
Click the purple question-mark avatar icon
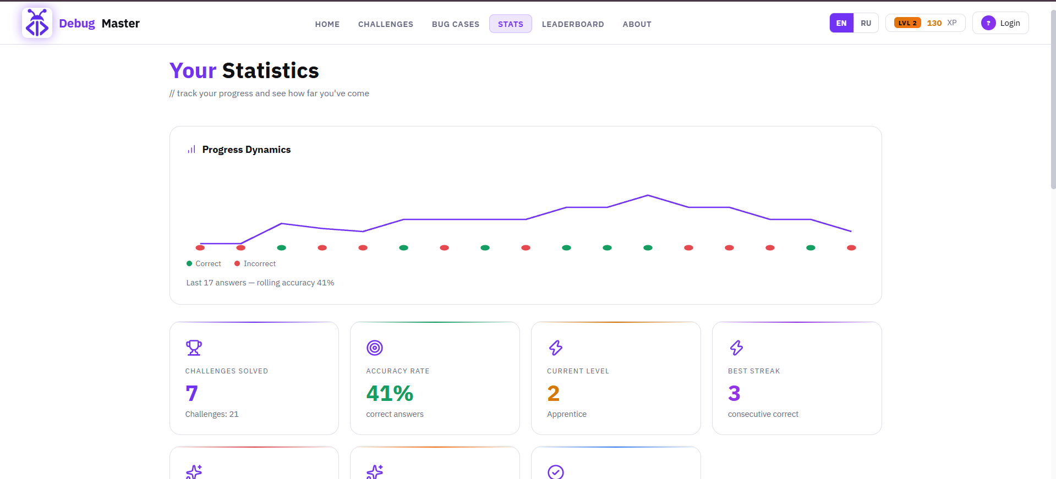pyautogui.click(x=988, y=23)
